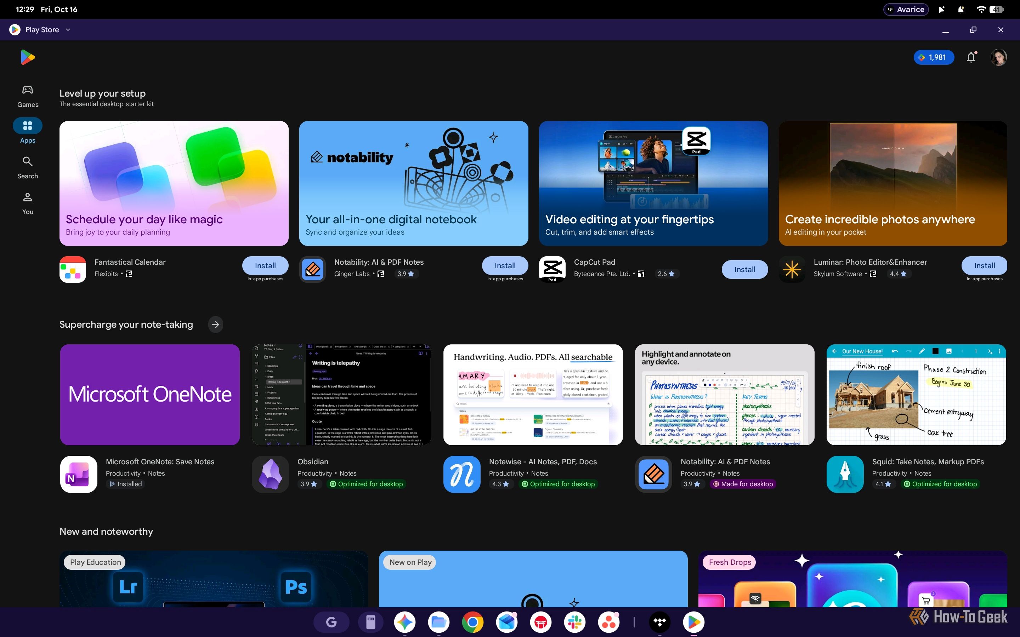
Task: Open the Squid app icon
Action: [845, 474]
